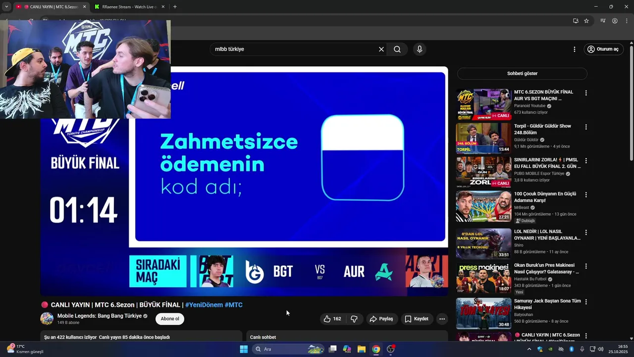Dislike the video with thumbs down

(x=354, y=319)
